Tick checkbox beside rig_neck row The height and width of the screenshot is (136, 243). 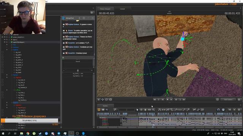(x=2, y=70)
